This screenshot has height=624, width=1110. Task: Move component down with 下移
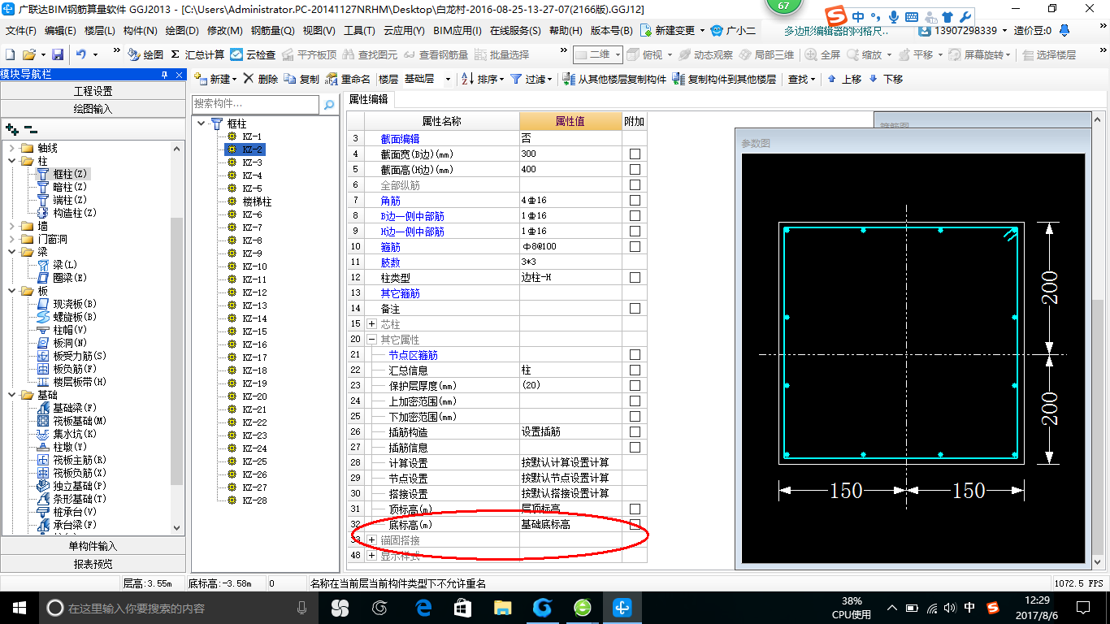[886, 79]
